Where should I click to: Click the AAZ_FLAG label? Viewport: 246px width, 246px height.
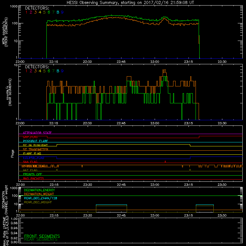[x=30, y=170]
